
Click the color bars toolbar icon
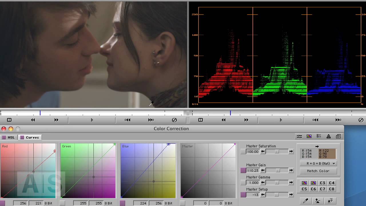click(x=309, y=136)
